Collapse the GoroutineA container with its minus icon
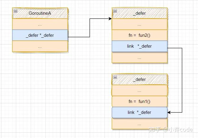Viewport: 198px width, 138px height. (15, 11)
